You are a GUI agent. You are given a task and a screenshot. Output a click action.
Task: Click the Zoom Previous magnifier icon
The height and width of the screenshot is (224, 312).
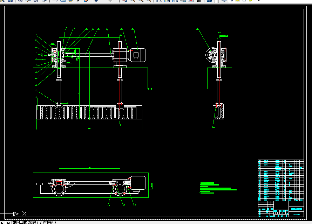(149, 1)
